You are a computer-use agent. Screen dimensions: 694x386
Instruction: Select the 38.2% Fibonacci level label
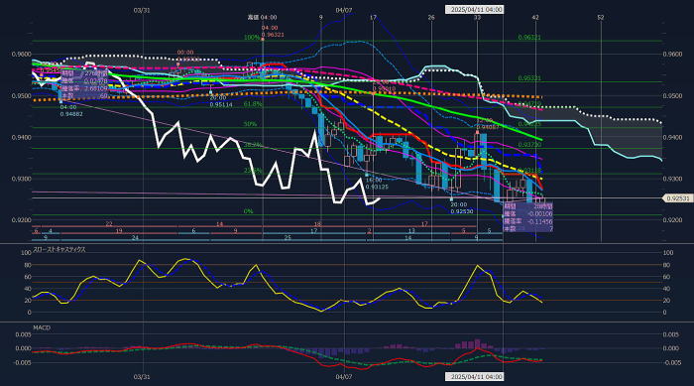coord(253,145)
